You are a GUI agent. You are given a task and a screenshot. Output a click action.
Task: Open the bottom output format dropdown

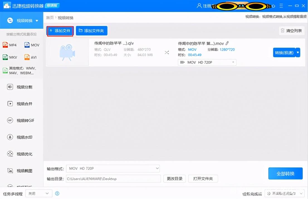coord(113,168)
